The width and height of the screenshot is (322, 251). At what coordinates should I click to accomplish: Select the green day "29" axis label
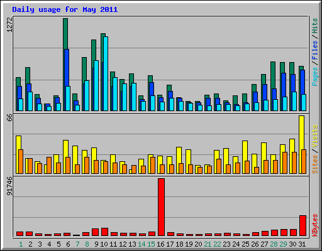(x=283, y=244)
